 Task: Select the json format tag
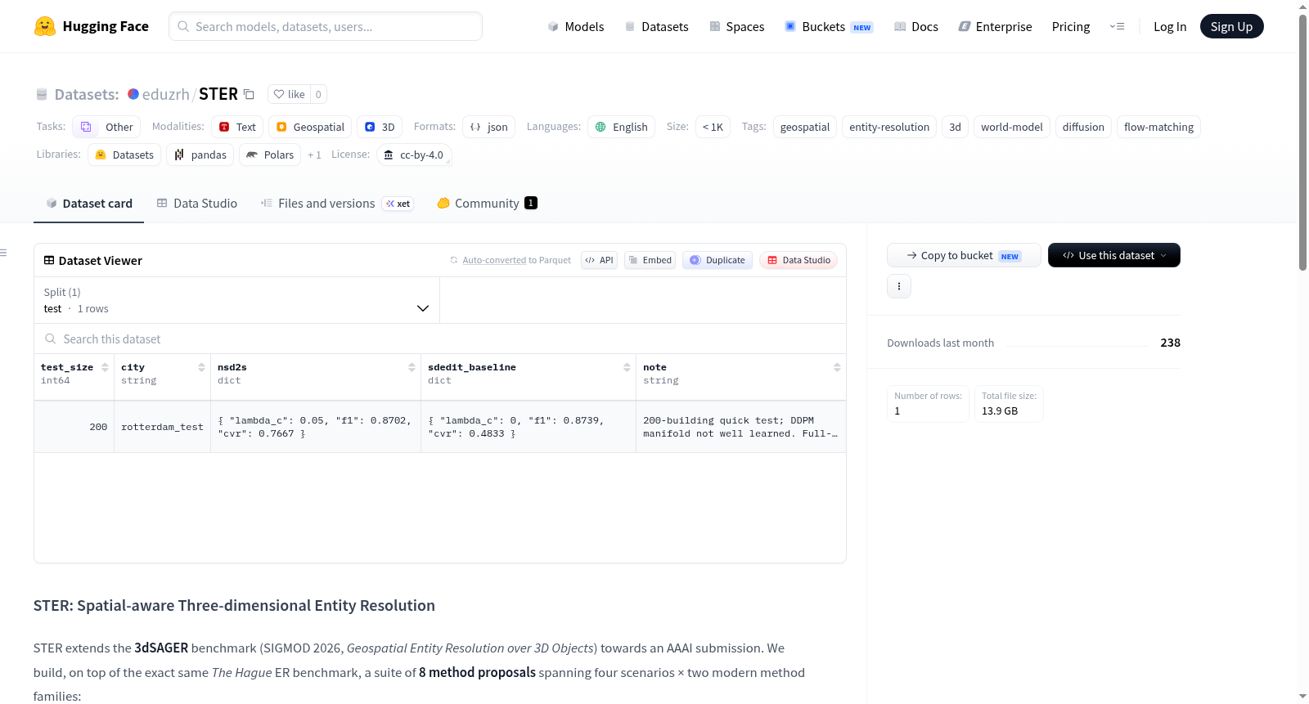pyautogui.click(x=489, y=127)
